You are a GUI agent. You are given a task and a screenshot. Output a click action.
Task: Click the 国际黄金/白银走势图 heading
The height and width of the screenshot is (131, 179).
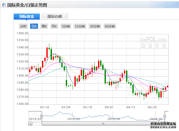tap(27, 5)
